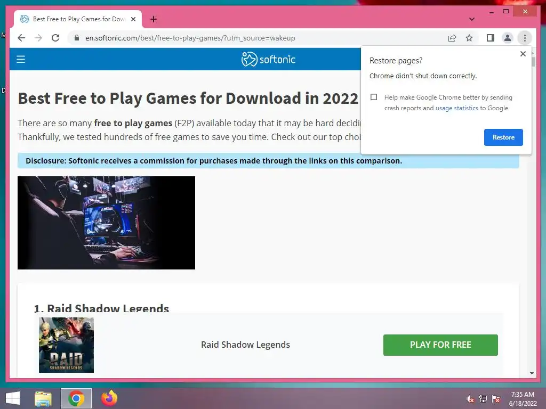The height and width of the screenshot is (409, 546).
Task: Click the Chrome taskbar icon
Action: click(x=76, y=398)
